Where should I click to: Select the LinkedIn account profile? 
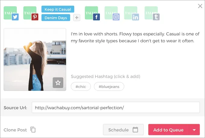131,13
